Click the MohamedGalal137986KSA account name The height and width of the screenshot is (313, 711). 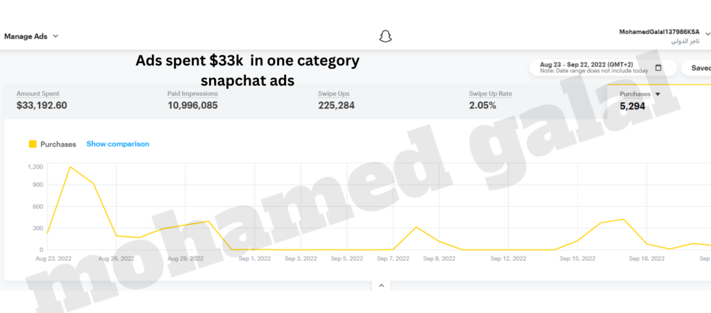(659, 32)
